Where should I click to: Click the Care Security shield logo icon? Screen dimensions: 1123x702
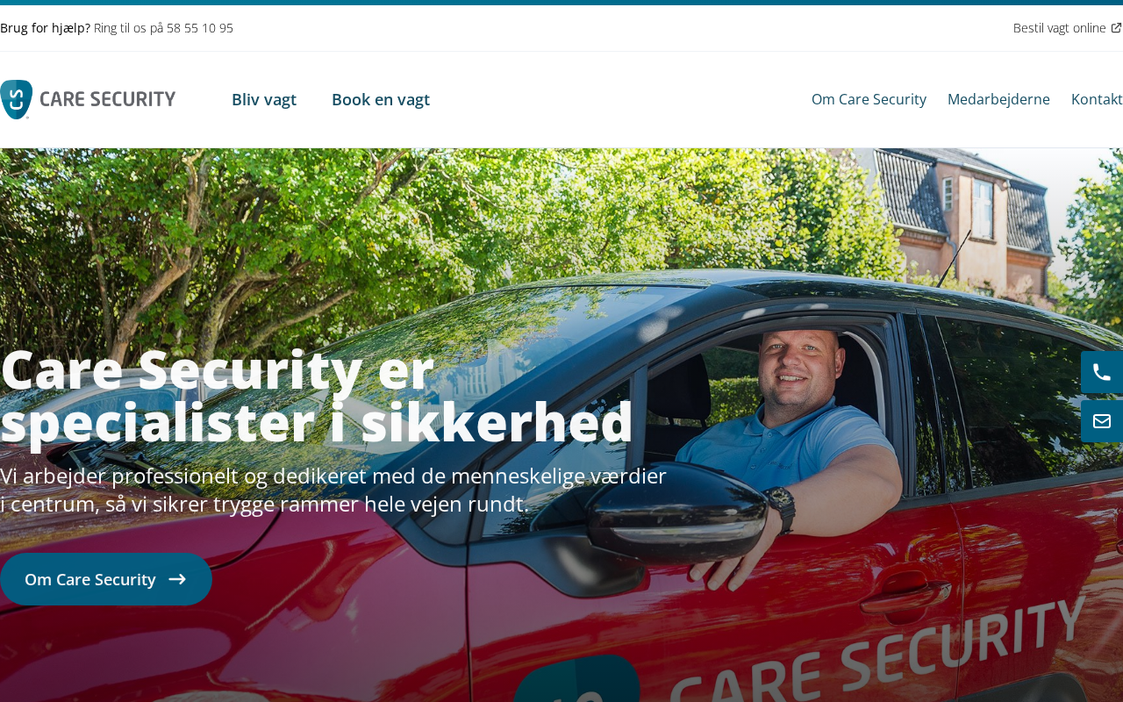16,99
